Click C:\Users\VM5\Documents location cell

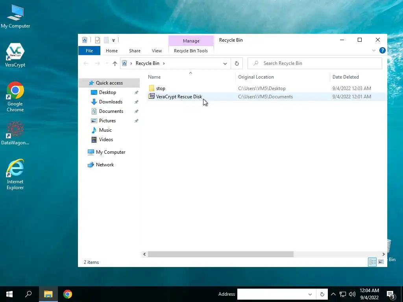265,97
